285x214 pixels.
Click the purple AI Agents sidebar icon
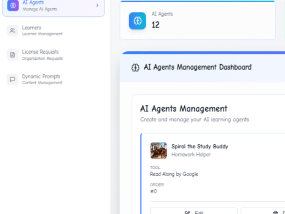[x=13, y=5]
